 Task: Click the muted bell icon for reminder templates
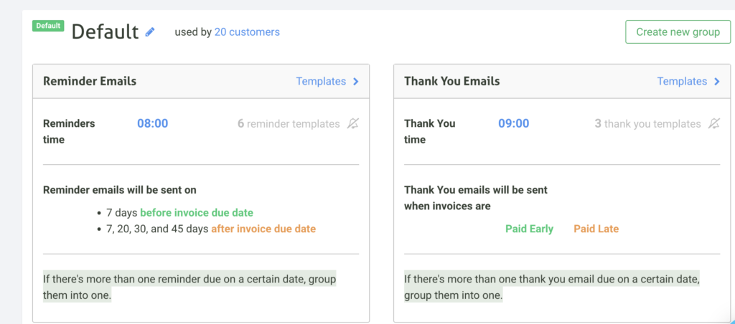pos(352,124)
